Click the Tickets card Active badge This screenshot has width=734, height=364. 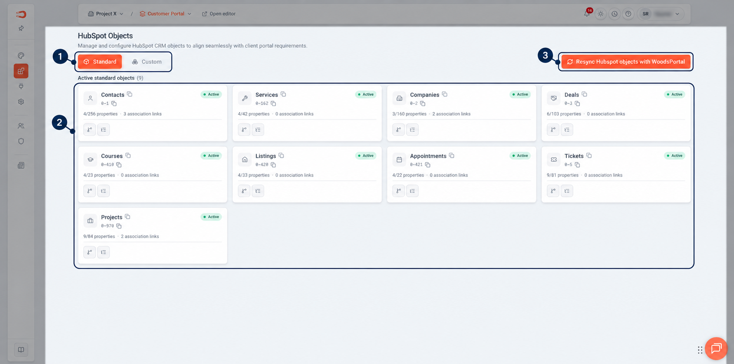(x=675, y=156)
